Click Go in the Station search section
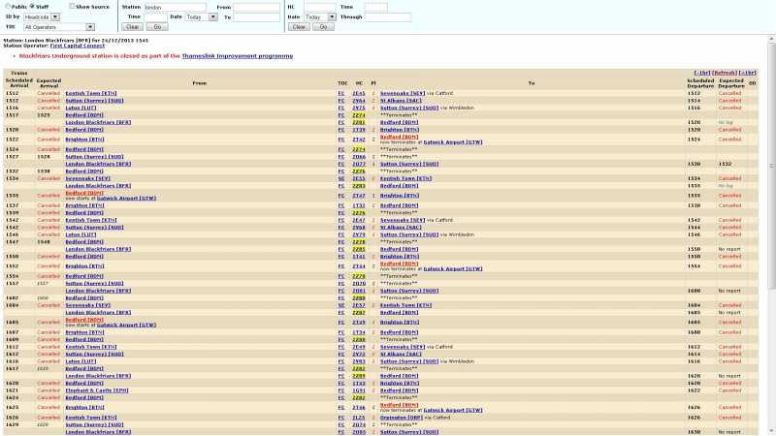The width and height of the screenshot is (776, 436). [x=157, y=27]
